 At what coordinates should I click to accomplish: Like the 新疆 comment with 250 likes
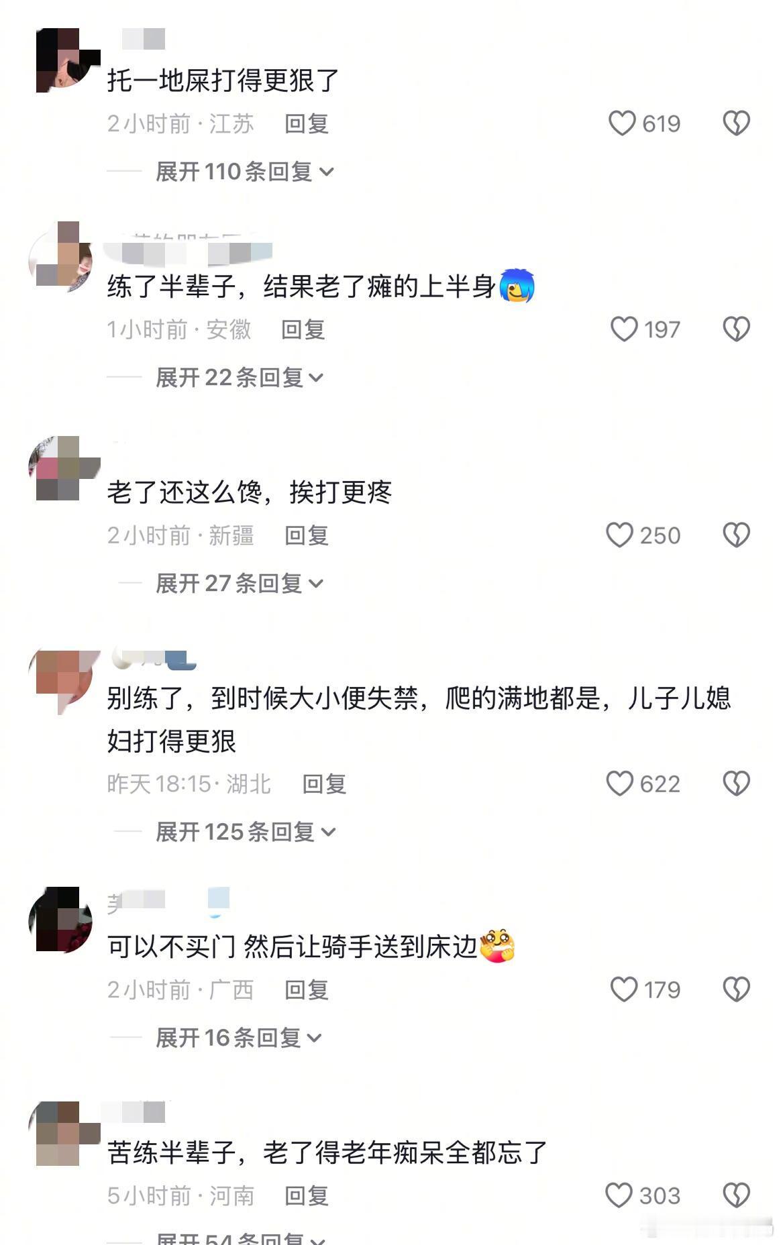pos(619,535)
